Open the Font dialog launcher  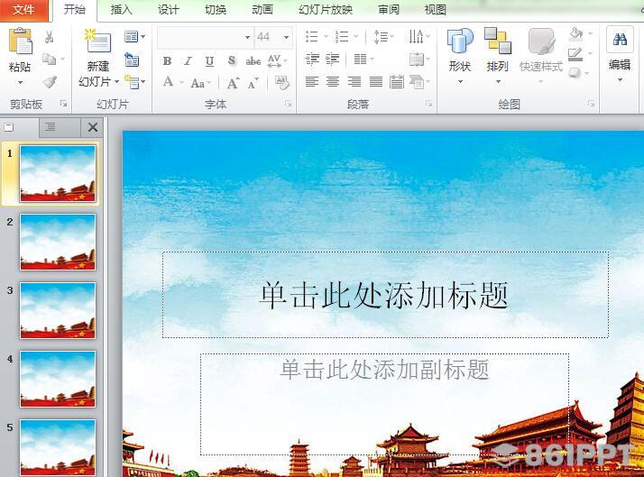click(289, 104)
